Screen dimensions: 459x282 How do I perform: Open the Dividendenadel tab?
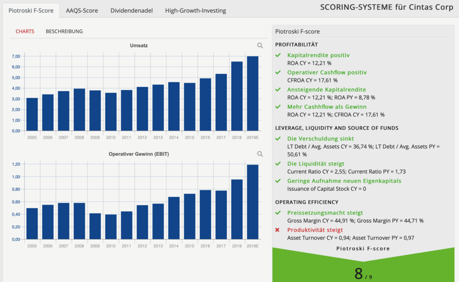point(131,11)
